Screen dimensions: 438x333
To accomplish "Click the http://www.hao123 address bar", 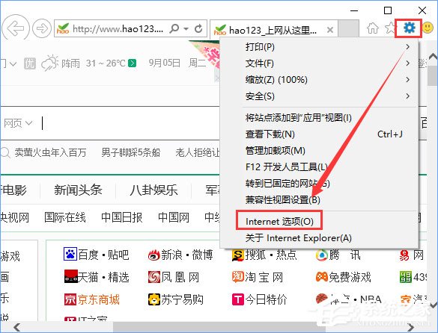I will tap(118, 28).
